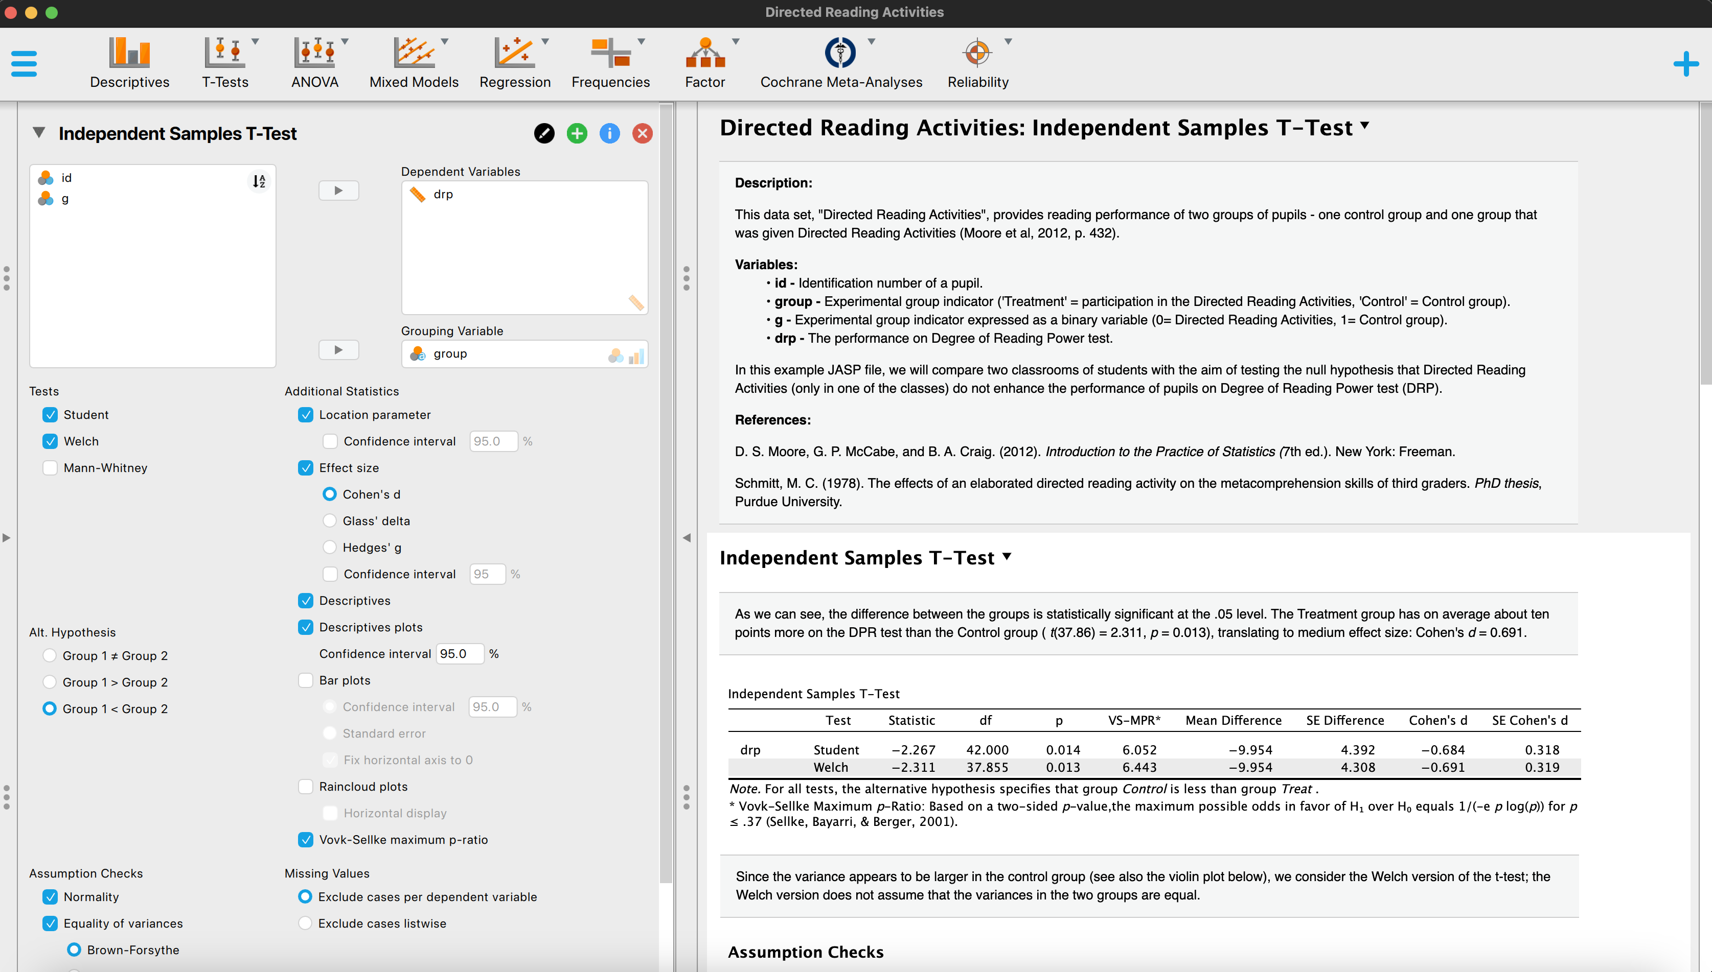Enable Hedges' g effect size
The image size is (1712, 972).
coord(328,547)
